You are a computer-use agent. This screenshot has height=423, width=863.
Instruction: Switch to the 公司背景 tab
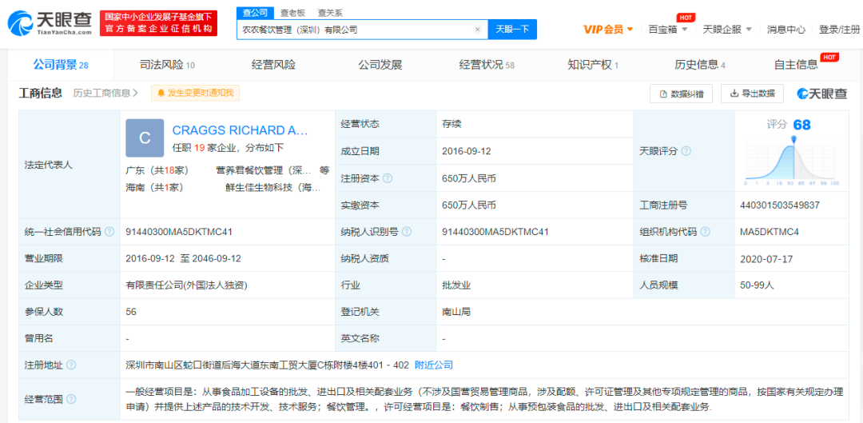[61, 65]
